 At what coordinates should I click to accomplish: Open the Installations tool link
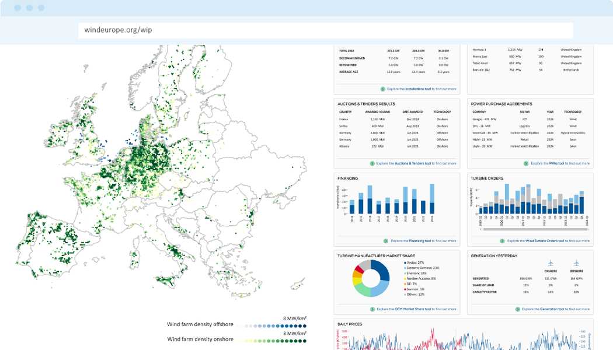(x=417, y=89)
